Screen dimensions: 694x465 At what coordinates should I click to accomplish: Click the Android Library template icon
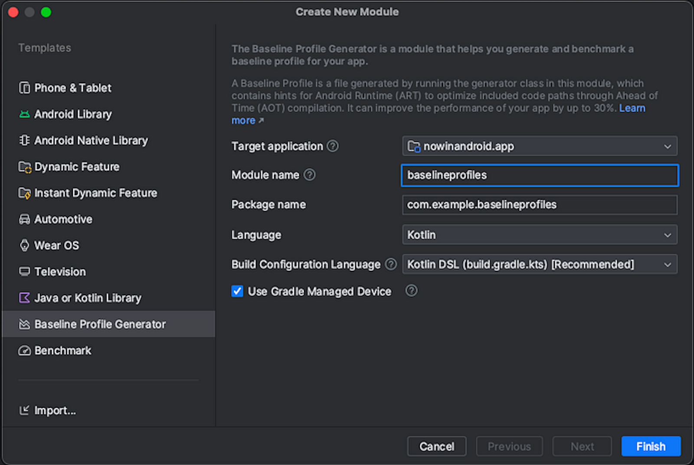tap(24, 114)
